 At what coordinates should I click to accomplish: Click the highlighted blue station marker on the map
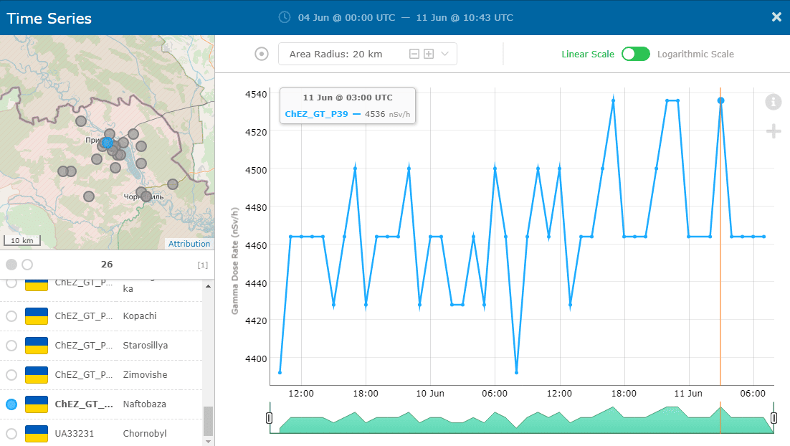coord(108,143)
